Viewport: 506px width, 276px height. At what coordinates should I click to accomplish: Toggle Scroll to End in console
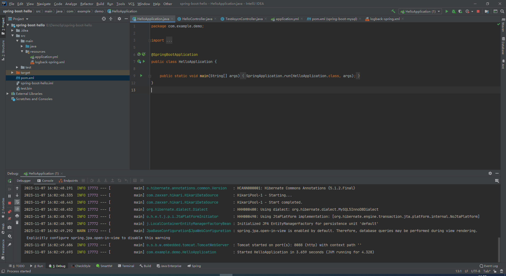coord(17,209)
